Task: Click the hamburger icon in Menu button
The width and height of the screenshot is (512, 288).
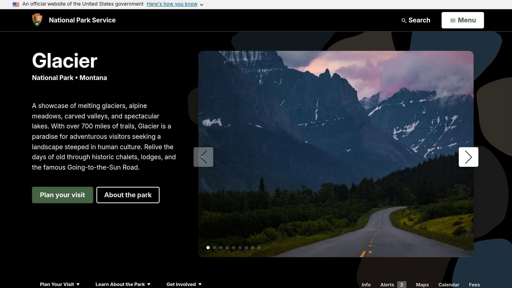Action: [453, 20]
